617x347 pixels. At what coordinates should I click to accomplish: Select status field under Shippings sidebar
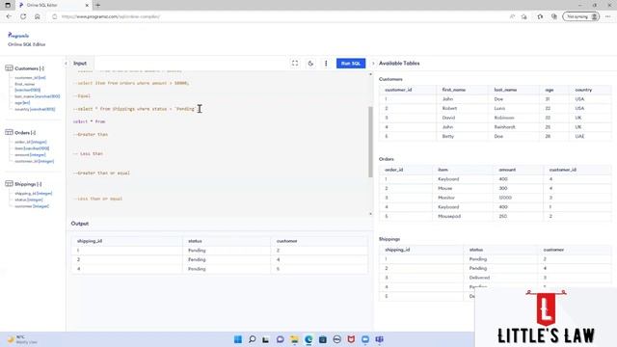point(29,200)
